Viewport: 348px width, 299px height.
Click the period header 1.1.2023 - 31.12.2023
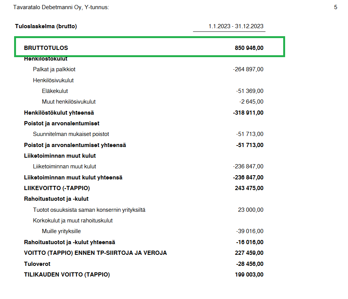[236, 26]
